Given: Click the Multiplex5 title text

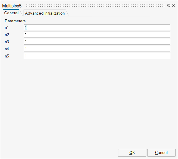Looking at the screenshot, I should pos(12,6).
